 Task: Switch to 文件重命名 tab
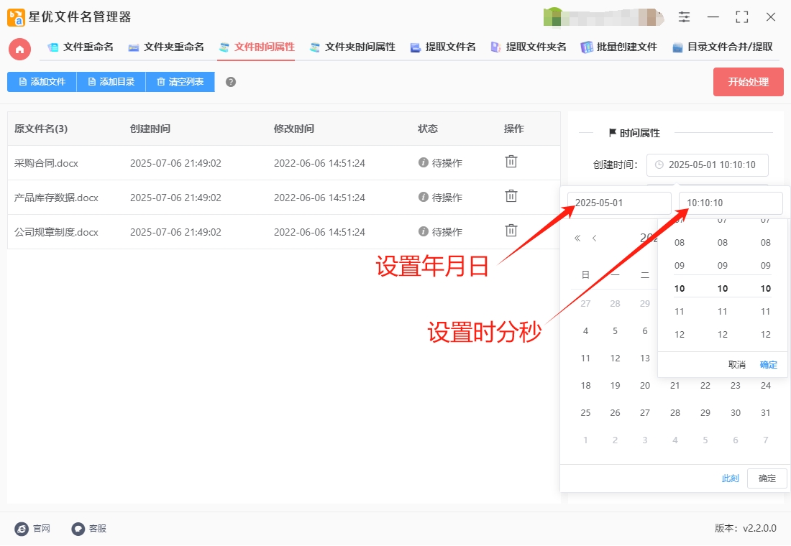[81, 47]
